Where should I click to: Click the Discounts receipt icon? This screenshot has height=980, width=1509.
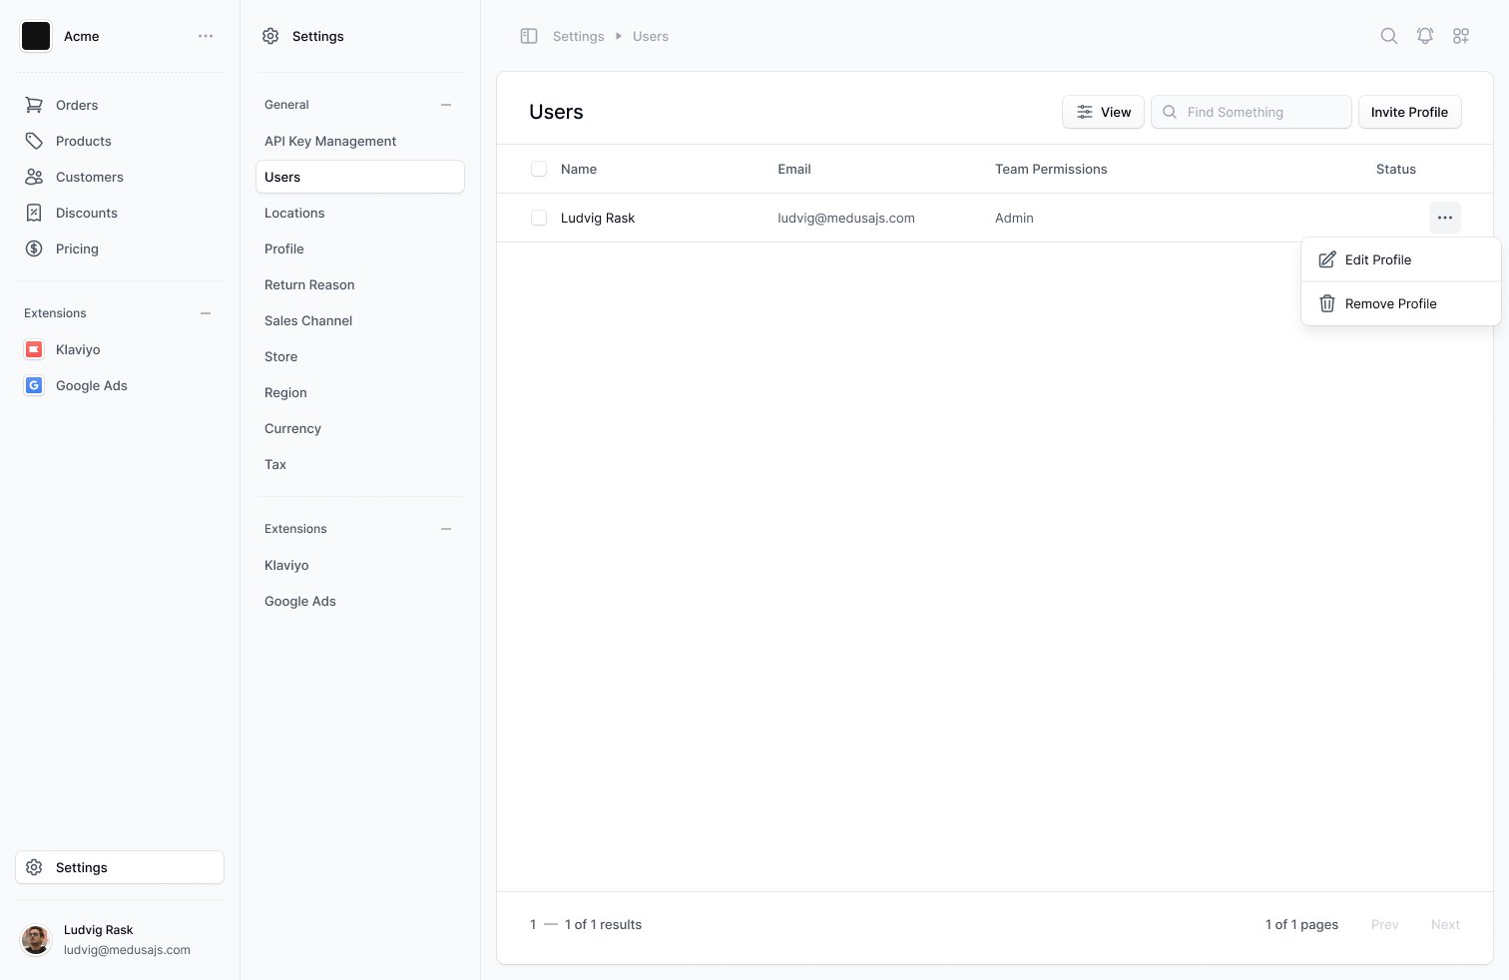click(x=34, y=213)
